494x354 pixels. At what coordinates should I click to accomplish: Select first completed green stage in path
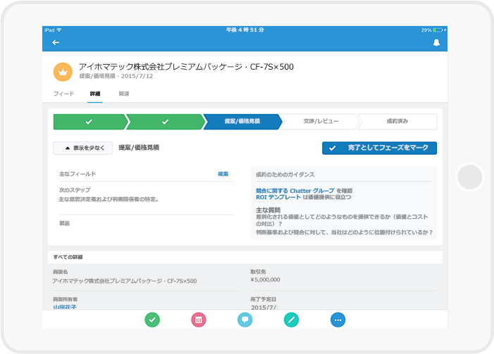[x=89, y=122]
